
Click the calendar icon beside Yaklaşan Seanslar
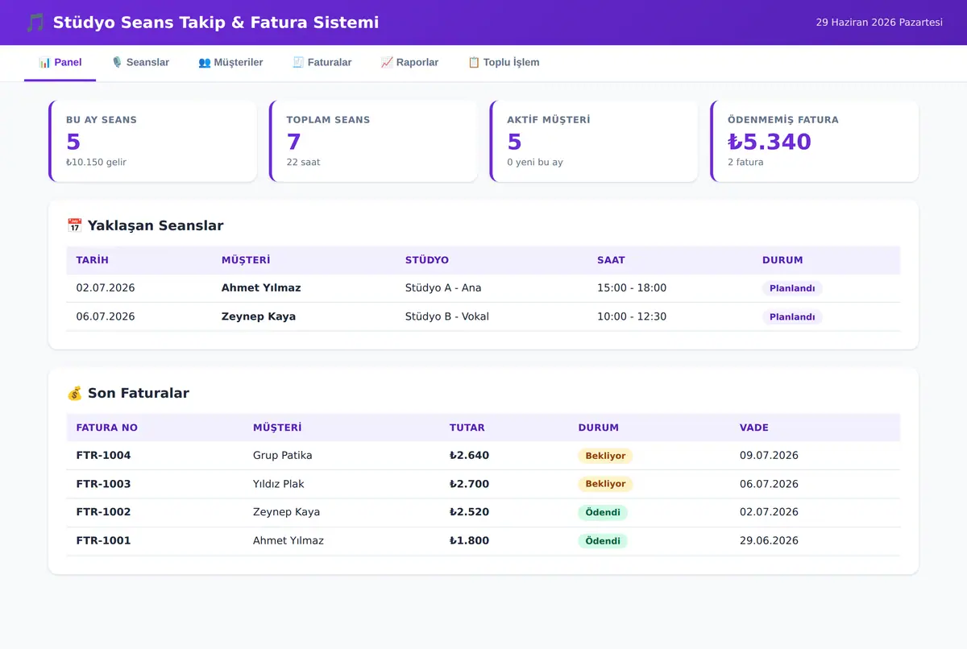coord(74,225)
